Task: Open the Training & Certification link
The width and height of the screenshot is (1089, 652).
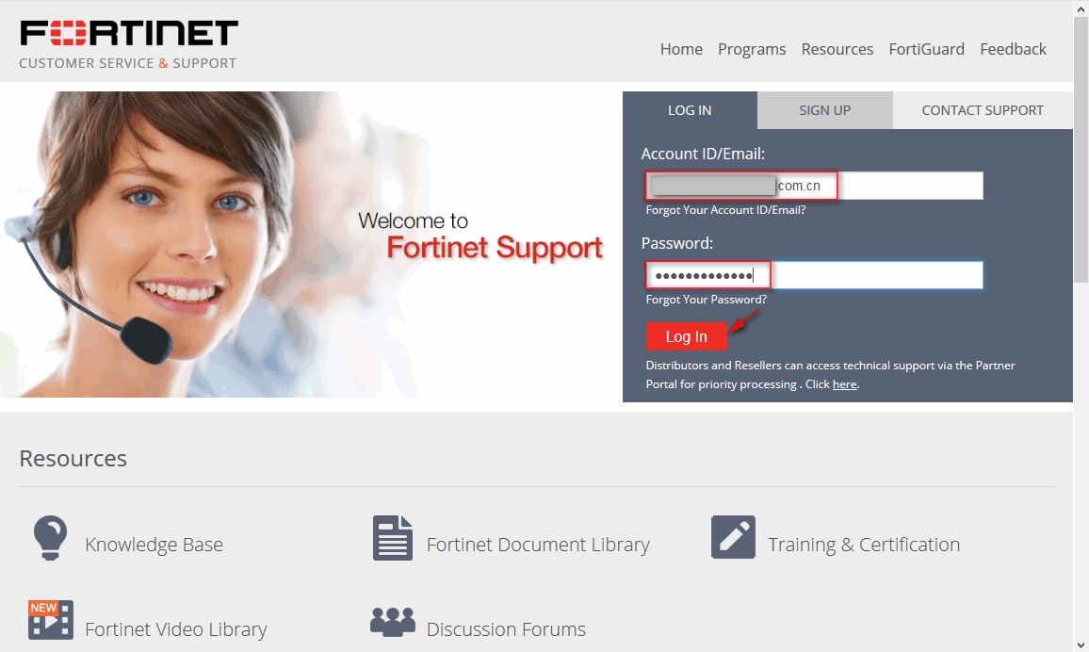Action: (x=864, y=545)
